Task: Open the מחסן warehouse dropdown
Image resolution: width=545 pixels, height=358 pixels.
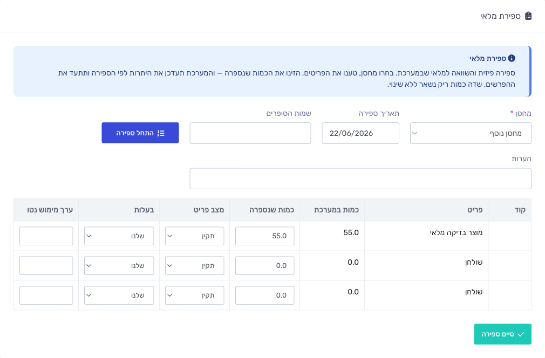Action: tap(471, 133)
